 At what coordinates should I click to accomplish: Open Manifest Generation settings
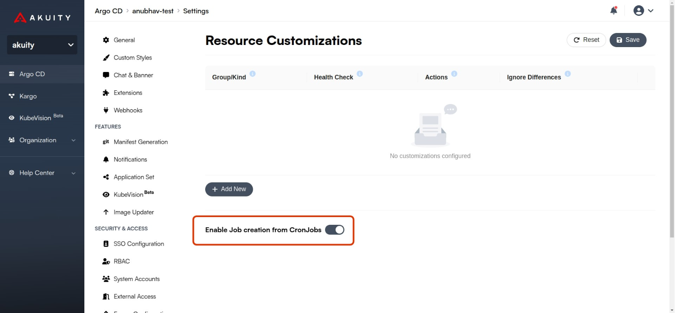tap(140, 142)
